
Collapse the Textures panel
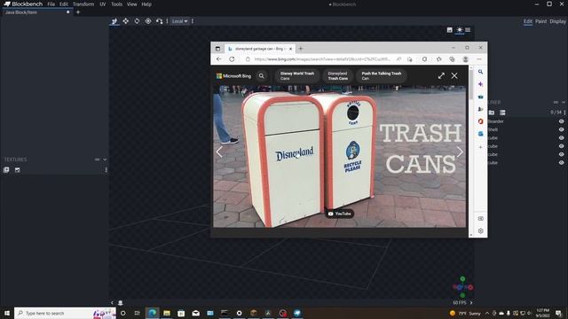(105, 159)
